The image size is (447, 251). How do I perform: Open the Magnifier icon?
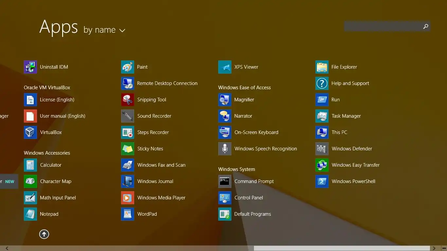[225, 100]
